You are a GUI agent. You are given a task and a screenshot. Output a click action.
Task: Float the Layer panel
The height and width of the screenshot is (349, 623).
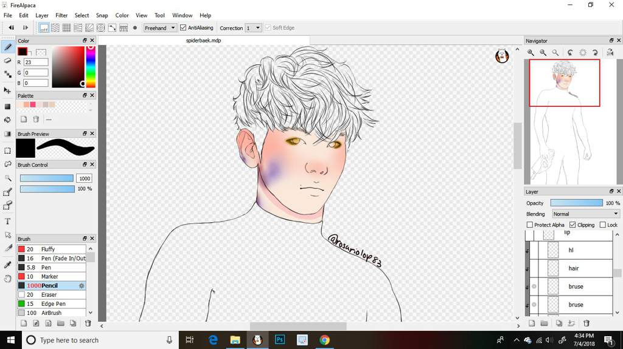pyautogui.click(x=611, y=191)
